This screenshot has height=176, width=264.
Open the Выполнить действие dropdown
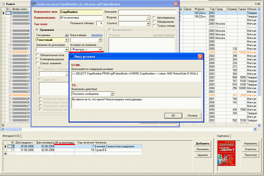112,94
